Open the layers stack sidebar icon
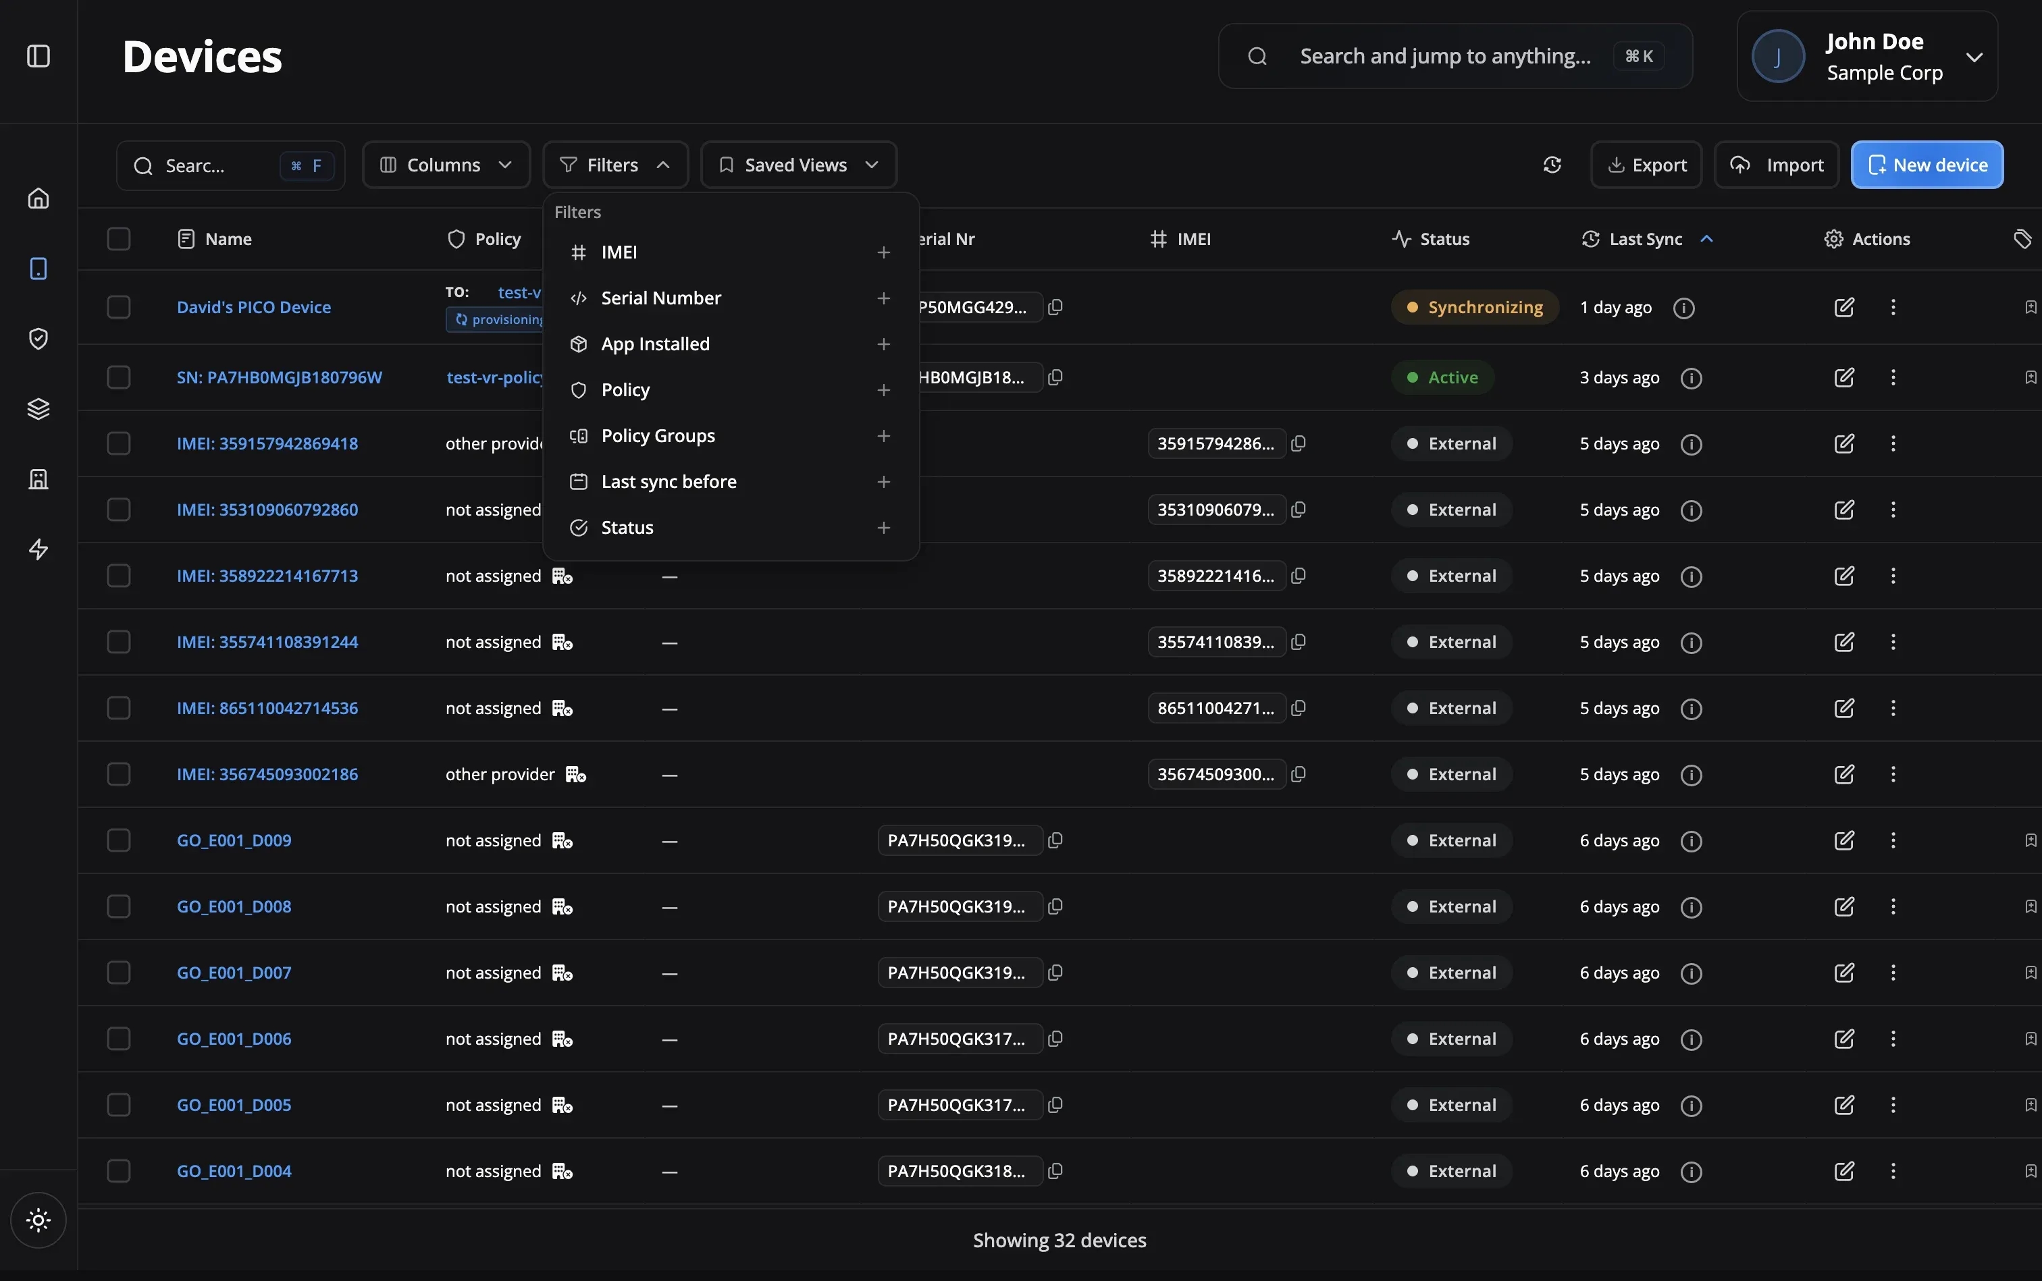 pos(38,409)
